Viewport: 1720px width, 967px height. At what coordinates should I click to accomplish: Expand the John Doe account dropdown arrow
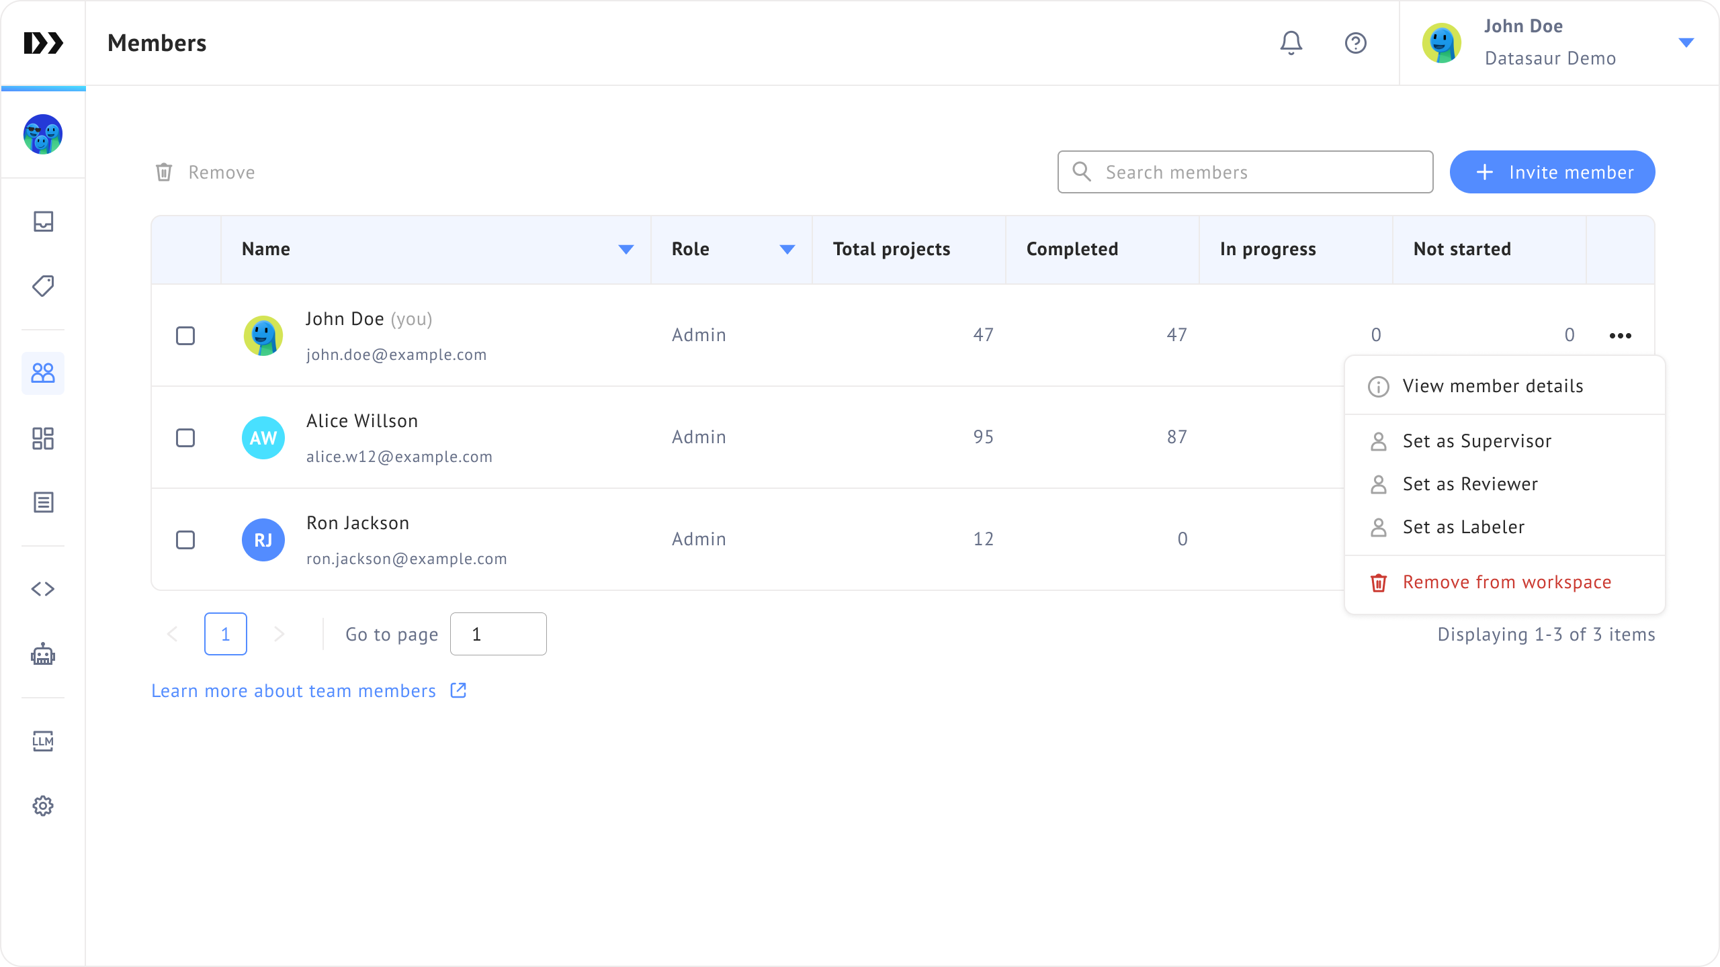[1686, 43]
